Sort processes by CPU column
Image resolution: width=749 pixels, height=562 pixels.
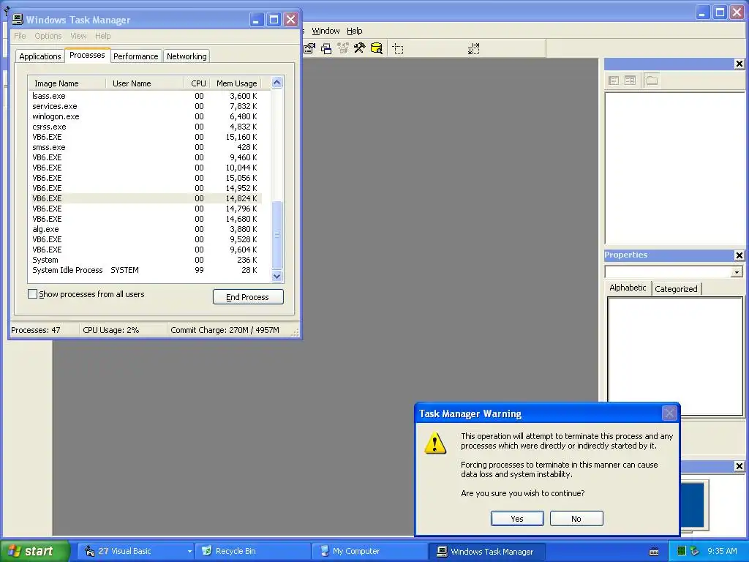[197, 83]
